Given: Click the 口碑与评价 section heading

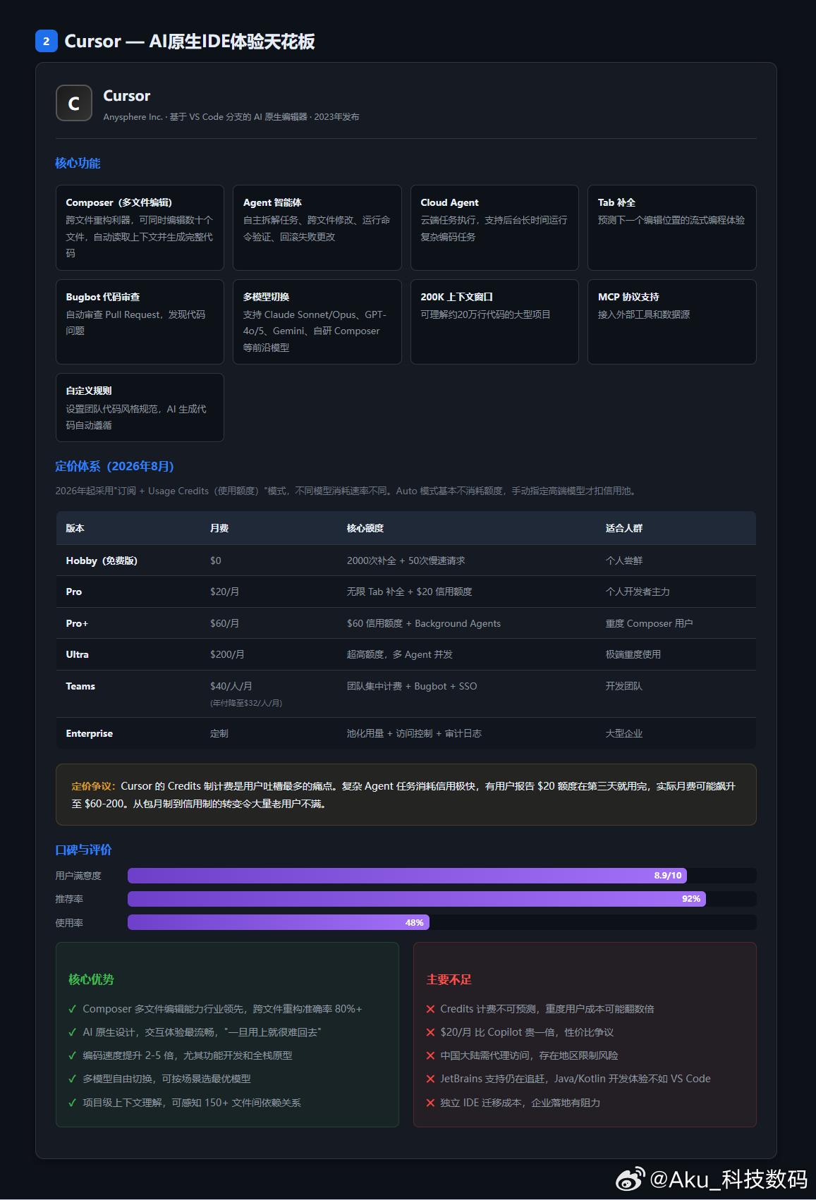Looking at the screenshot, I should (83, 850).
